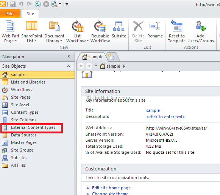Open the recent pages history dropdown
Screen dimensions: 220x195
tap(96, 66)
